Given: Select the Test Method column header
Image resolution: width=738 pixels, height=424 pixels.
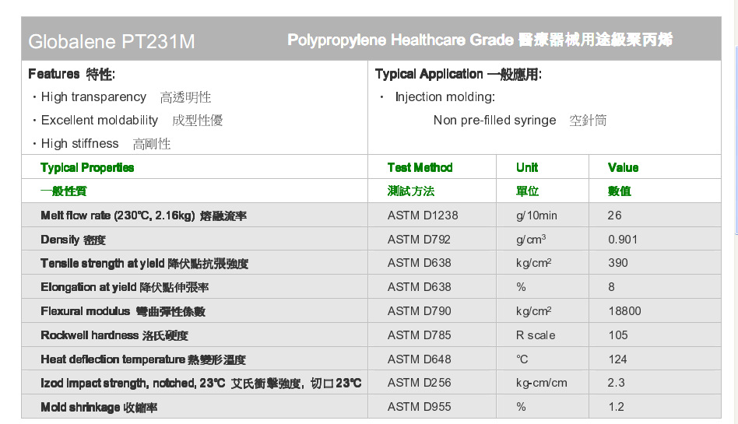Looking at the screenshot, I should tap(420, 167).
